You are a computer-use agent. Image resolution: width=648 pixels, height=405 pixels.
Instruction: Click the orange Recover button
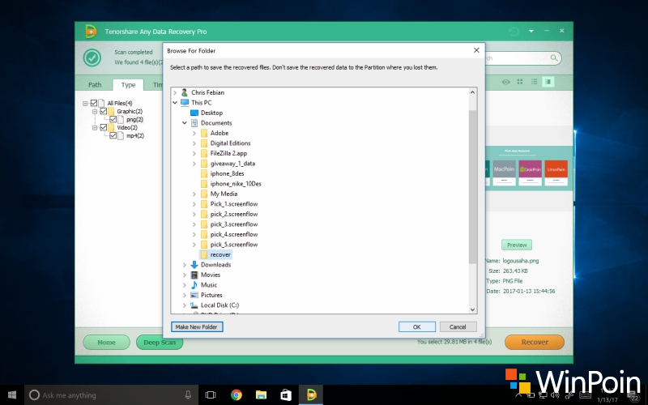click(x=535, y=342)
